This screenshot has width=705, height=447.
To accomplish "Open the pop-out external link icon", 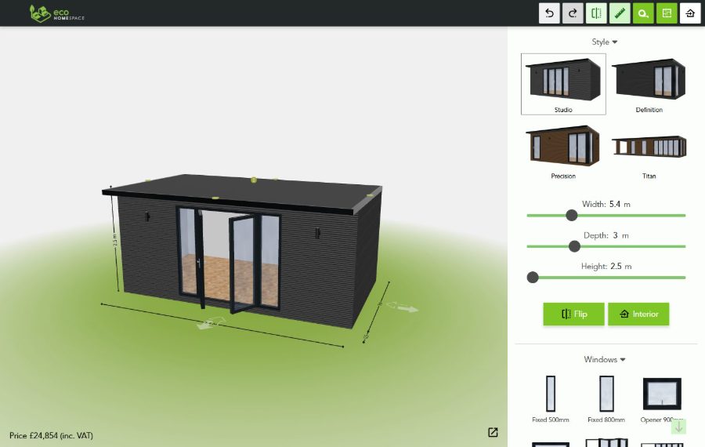I will (493, 432).
